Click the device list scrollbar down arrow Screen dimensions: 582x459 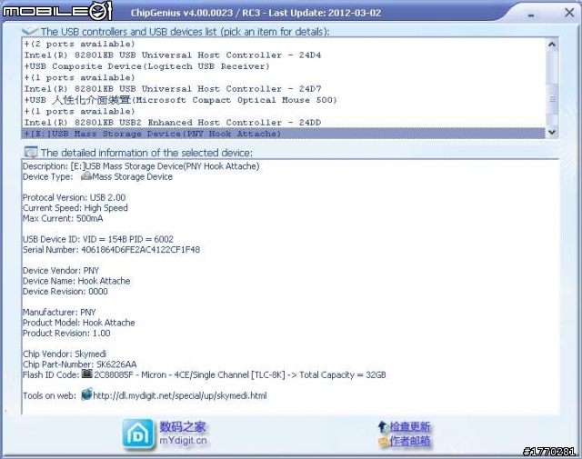(x=552, y=132)
